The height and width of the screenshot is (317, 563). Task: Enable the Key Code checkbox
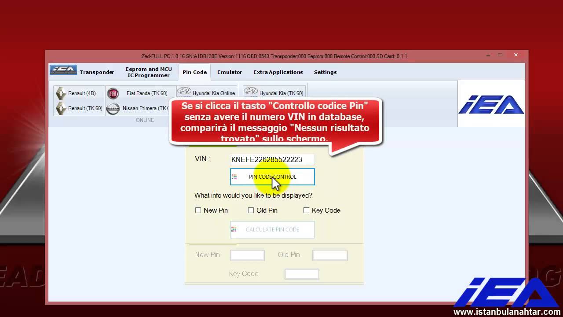[x=306, y=210]
